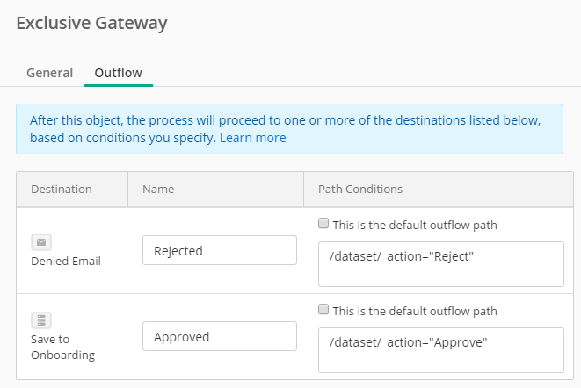The height and width of the screenshot is (388, 581).
Task: Click the default outflow label in the Approved row
Action: point(415,311)
